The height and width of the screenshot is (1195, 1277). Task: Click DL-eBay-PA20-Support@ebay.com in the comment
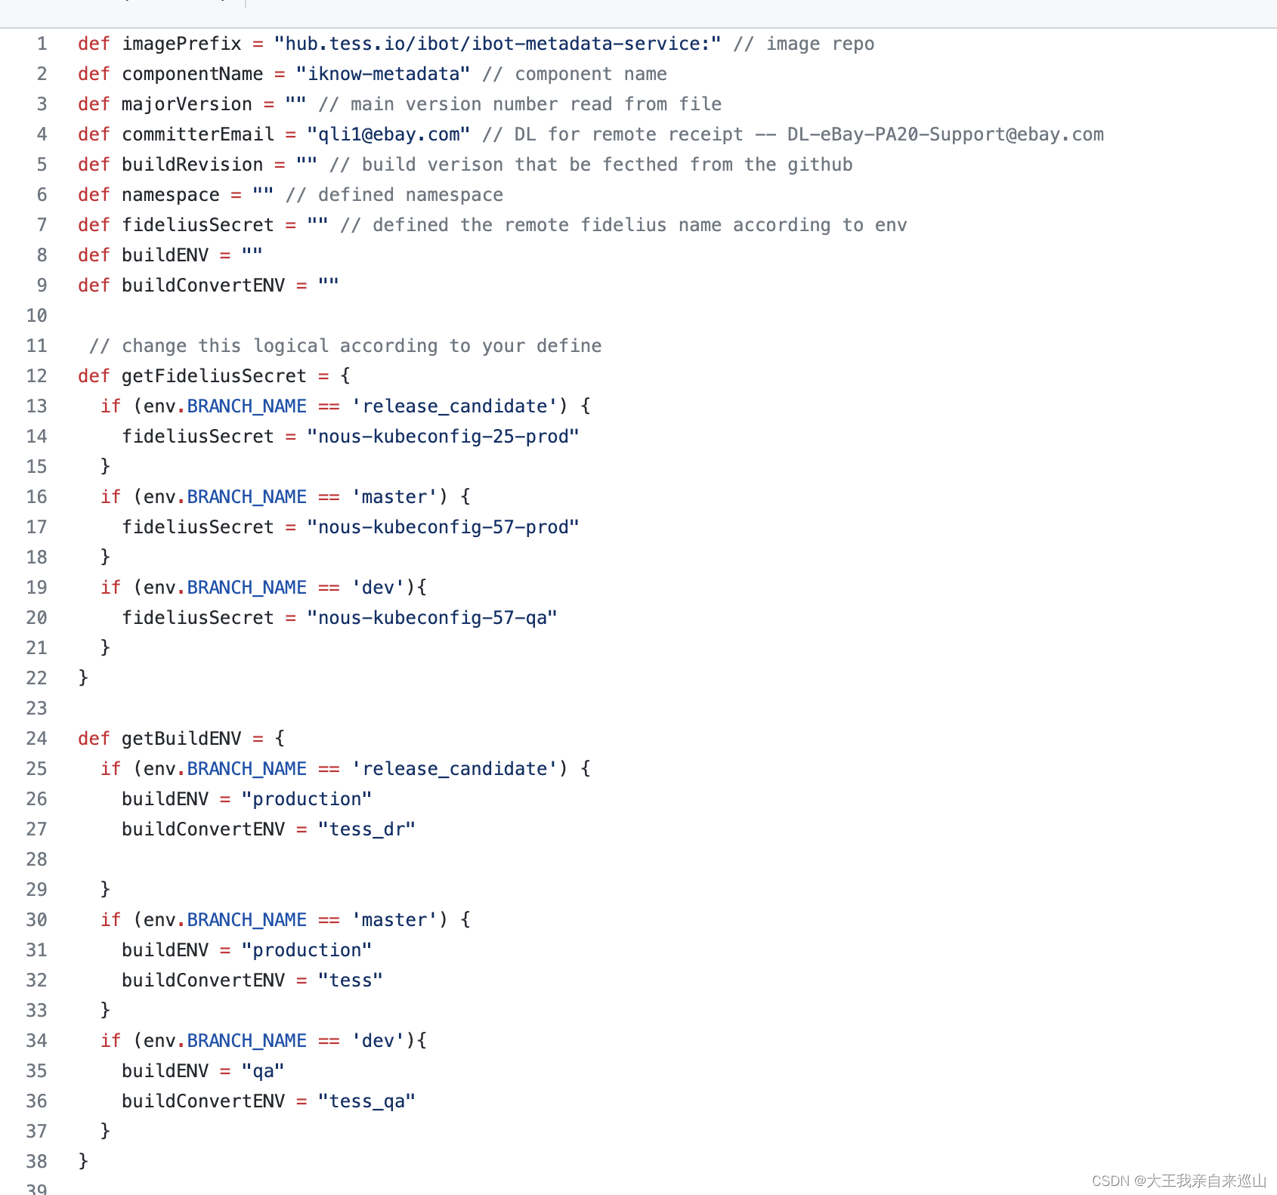pos(945,134)
